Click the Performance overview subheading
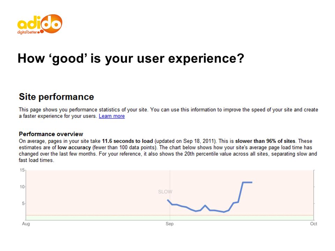 [51, 134]
